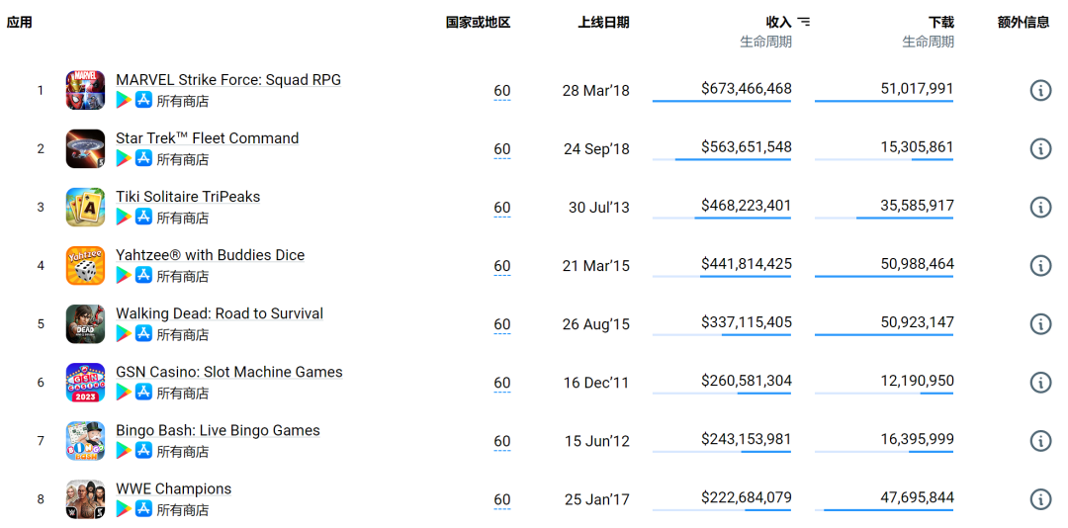Click Google Play icon under Bingo Bash
Viewport: 1068px width, 528px height.
[124, 450]
